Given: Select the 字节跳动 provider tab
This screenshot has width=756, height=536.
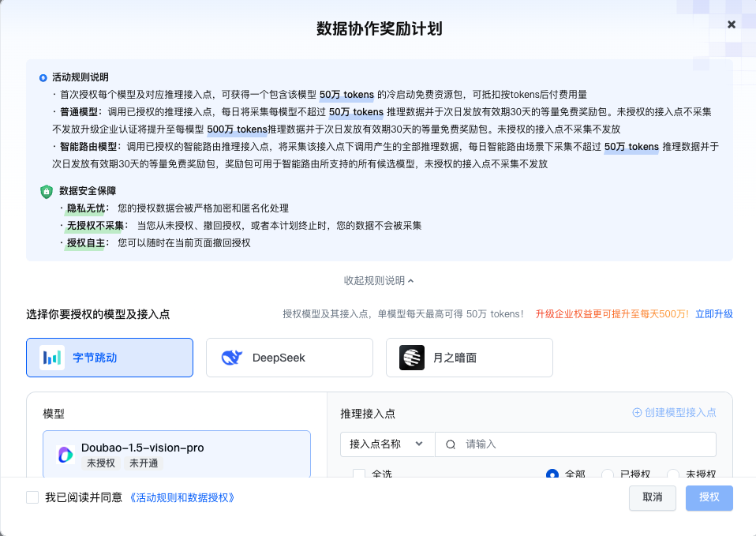Looking at the screenshot, I should coord(110,358).
